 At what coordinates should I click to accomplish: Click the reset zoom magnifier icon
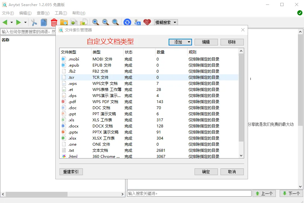(116, 22)
